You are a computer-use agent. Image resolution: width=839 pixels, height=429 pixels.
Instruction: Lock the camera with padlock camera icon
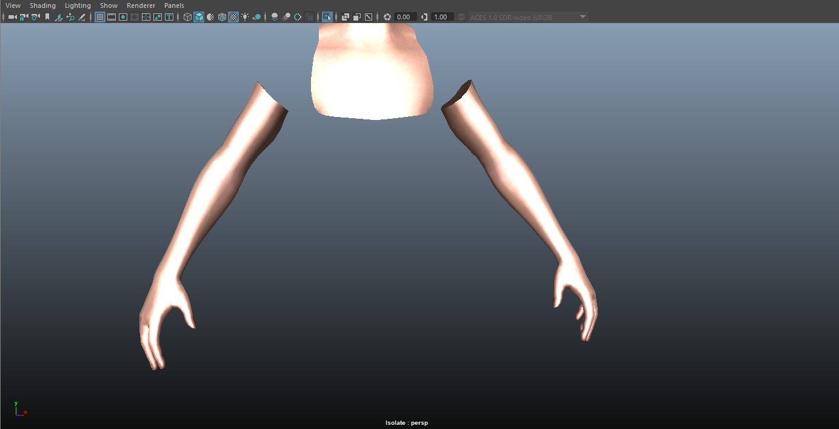point(24,17)
